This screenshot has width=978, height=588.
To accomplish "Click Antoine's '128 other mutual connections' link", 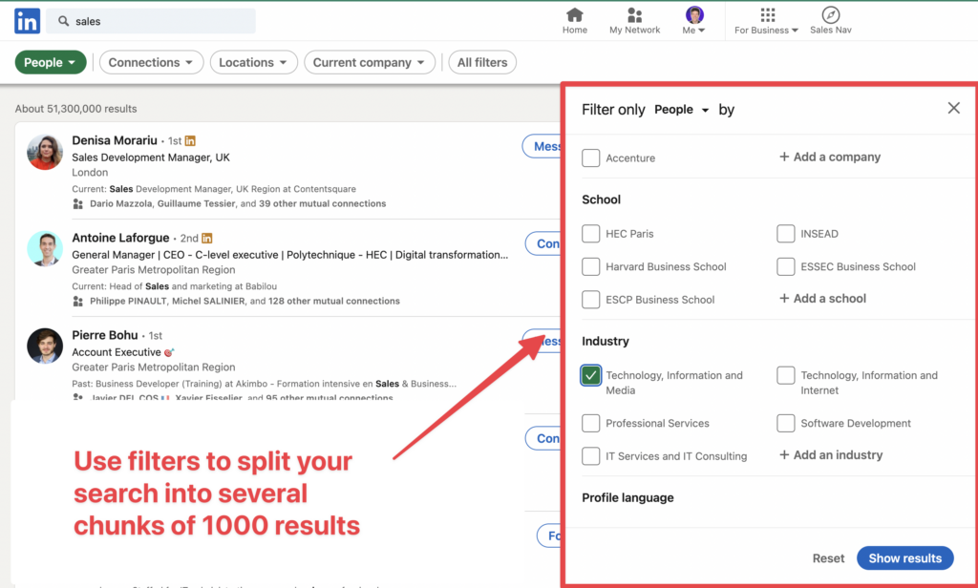I will (x=333, y=302).
